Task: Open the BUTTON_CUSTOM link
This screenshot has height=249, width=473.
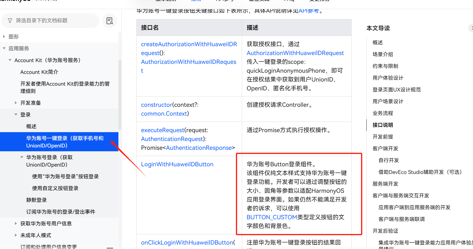Action: (x=272, y=217)
